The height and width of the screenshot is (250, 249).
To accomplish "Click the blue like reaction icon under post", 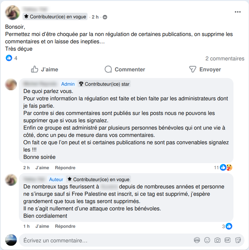I will pos(9,58).
